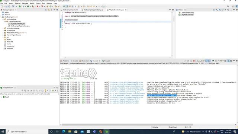
Task: Click the pencil edit icon in Boot Dashboard
Action: coord(39,91)
